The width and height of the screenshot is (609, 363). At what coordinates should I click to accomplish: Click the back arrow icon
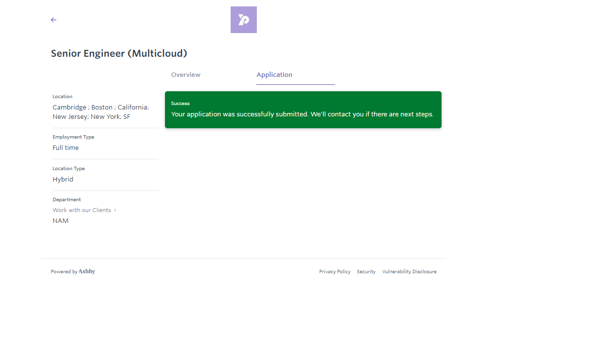pyautogui.click(x=54, y=20)
